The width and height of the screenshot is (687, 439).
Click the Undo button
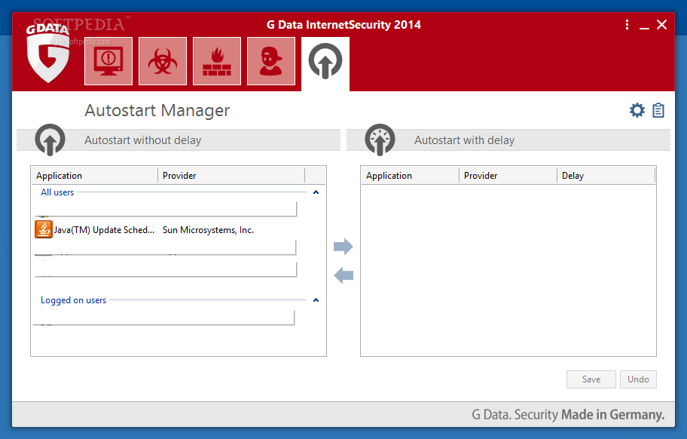[638, 379]
